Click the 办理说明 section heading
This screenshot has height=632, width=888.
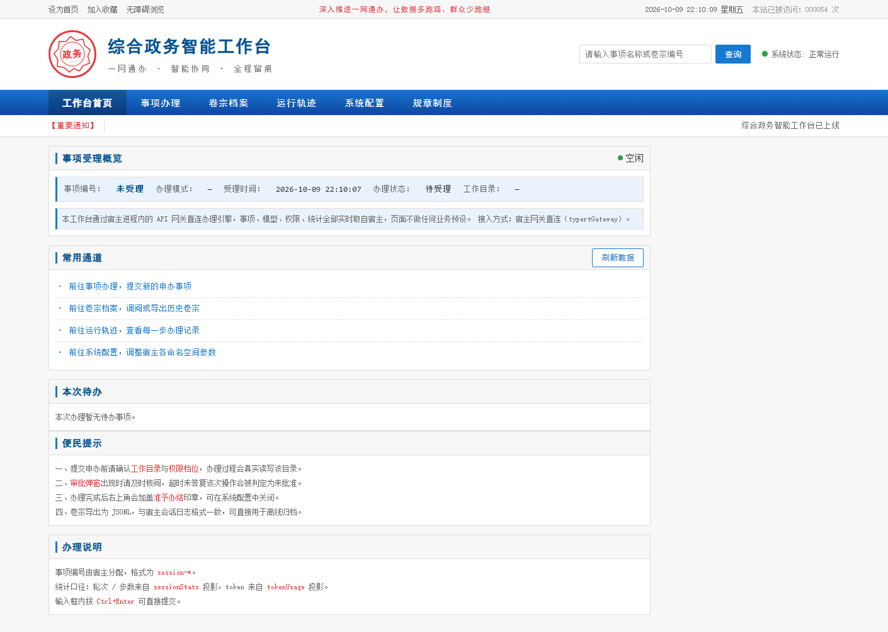pos(82,547)
